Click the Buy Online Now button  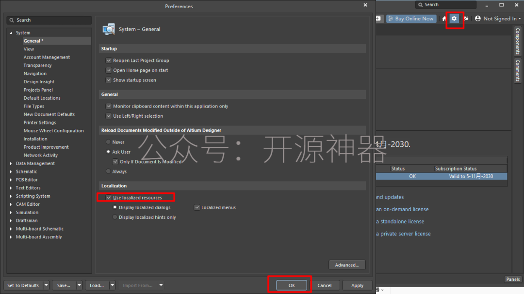pos(411,19)
